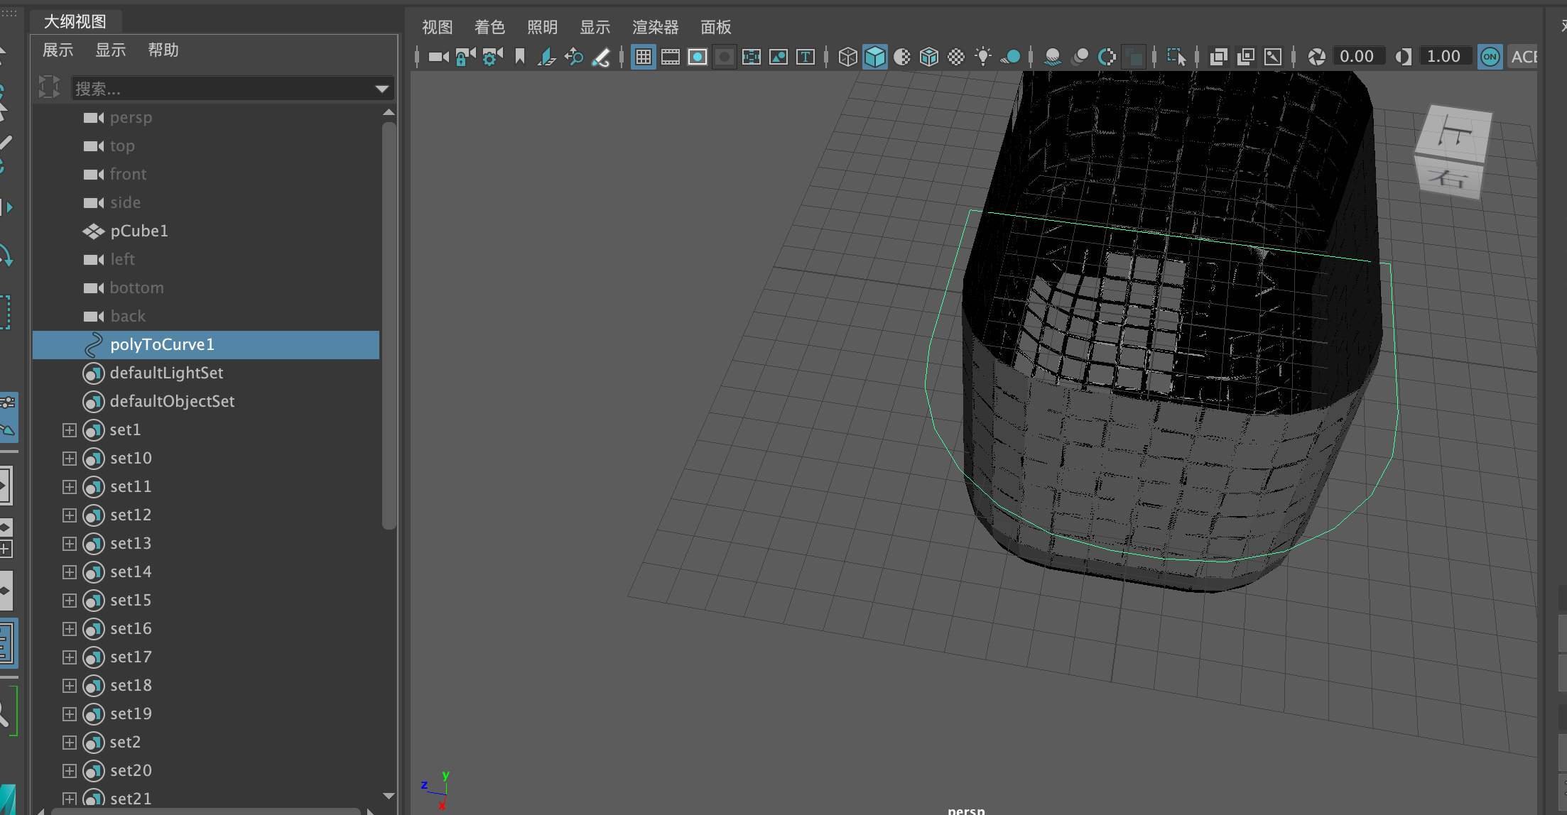Click the Bookmarks icon in the panel toolbar
Viewport: 1567px width, 815px height.
[x=520, y=57]
